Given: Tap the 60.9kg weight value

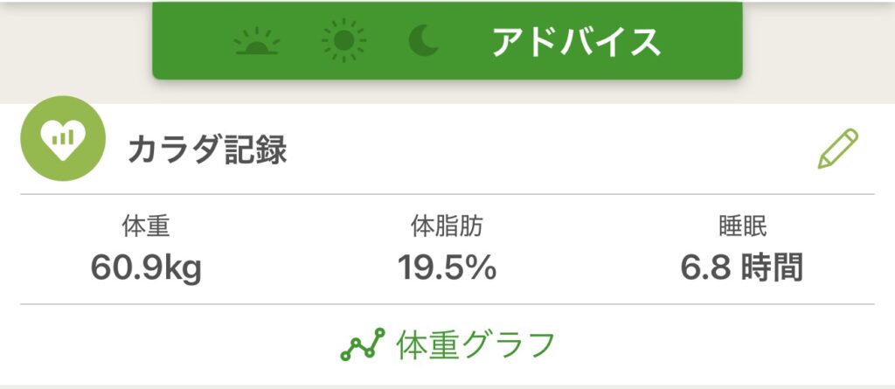Looking at the screenshot, I should coord(146,267).
